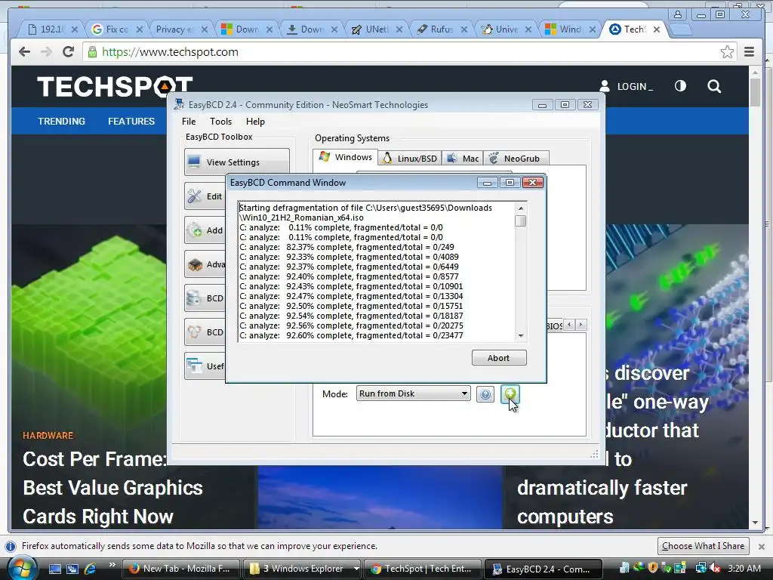Image resolution: width=773 pixels, height=580 pixels.
Task: Click the browser Forward arrow
Action: [46, 52]
